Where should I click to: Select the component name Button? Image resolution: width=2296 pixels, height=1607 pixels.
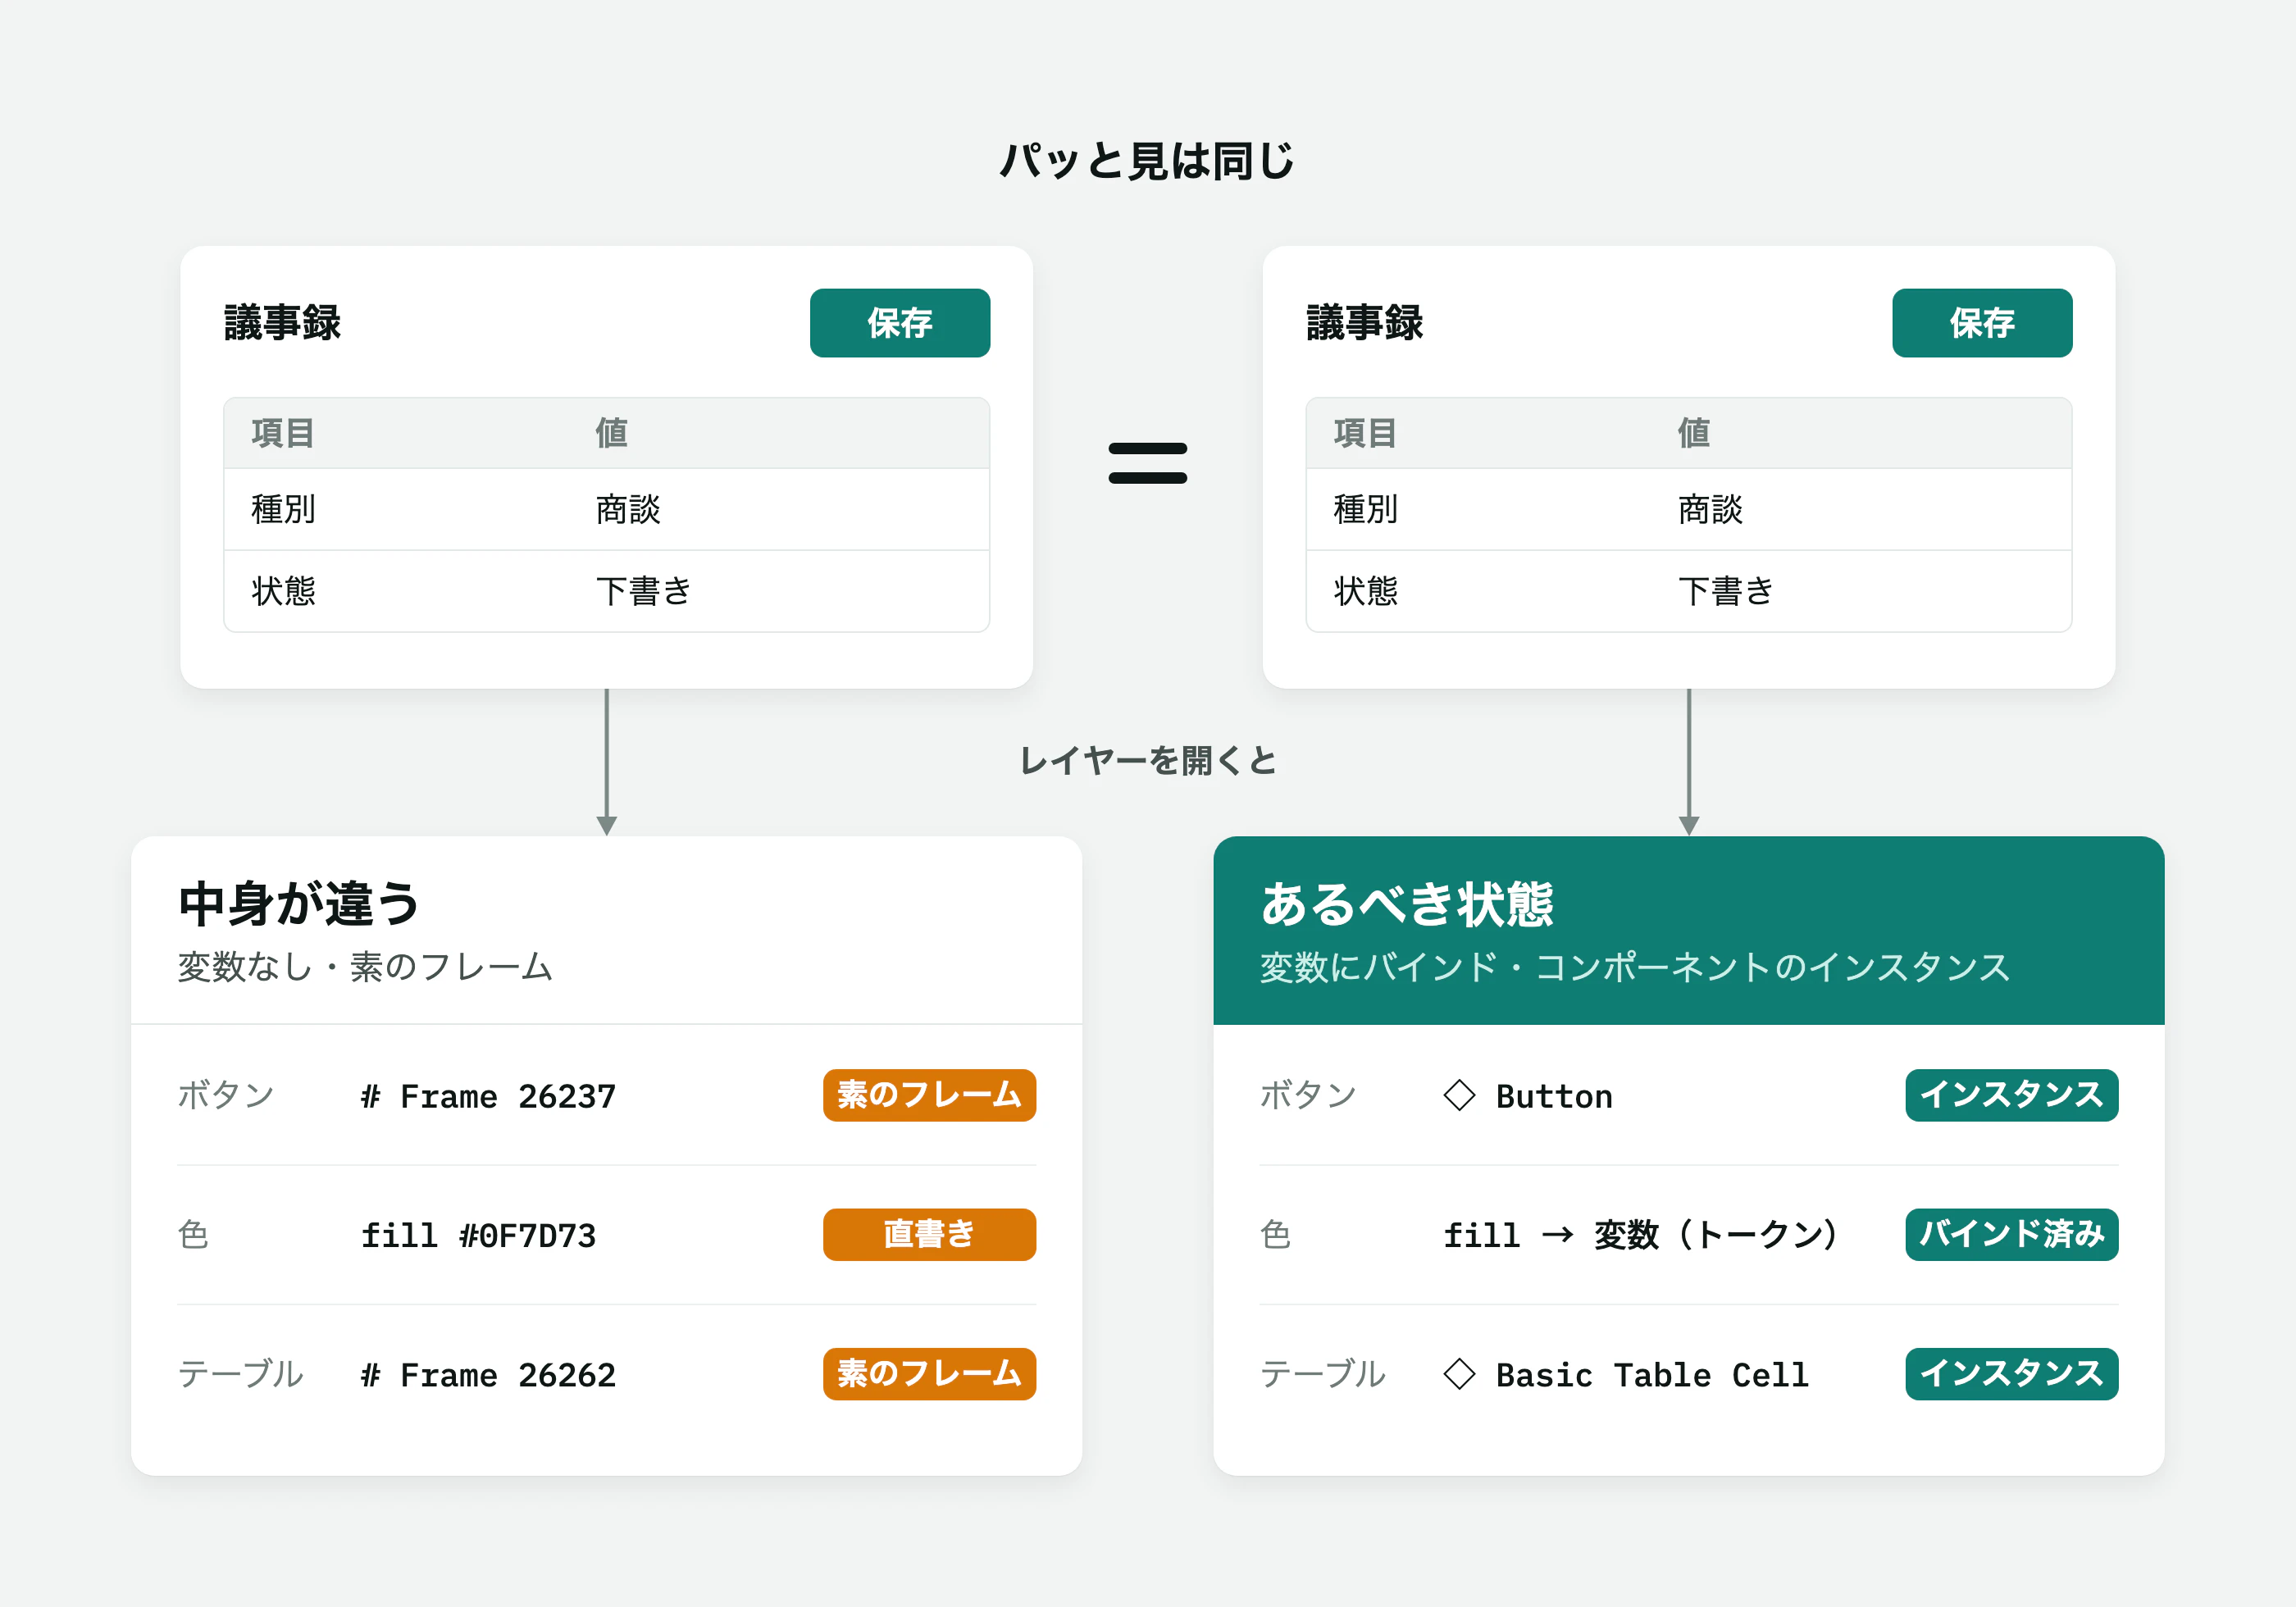click(x=1554, y=1096)
